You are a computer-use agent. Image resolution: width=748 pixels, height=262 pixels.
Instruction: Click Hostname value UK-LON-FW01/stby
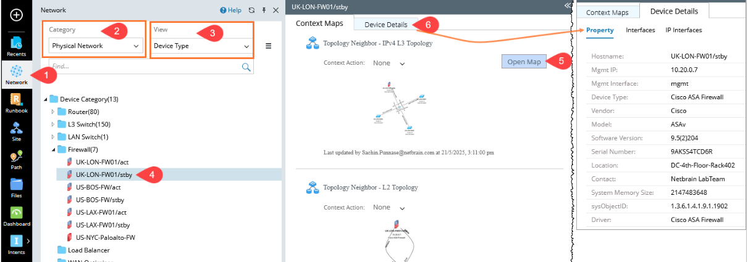pos(699,55)
